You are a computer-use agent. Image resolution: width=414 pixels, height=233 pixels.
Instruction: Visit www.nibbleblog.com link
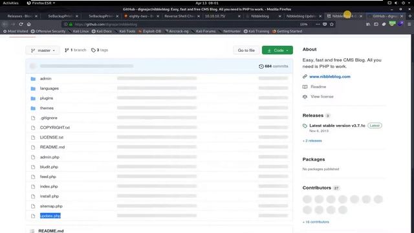330,76
